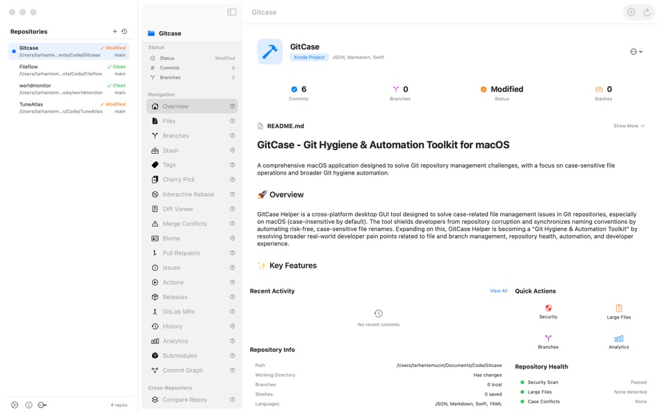Click the 0 Stashes stat
The image size is (660, 413).
point(603,93)
